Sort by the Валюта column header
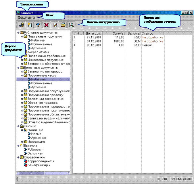This screenshot has height=184, width=194. click(133, 34)
